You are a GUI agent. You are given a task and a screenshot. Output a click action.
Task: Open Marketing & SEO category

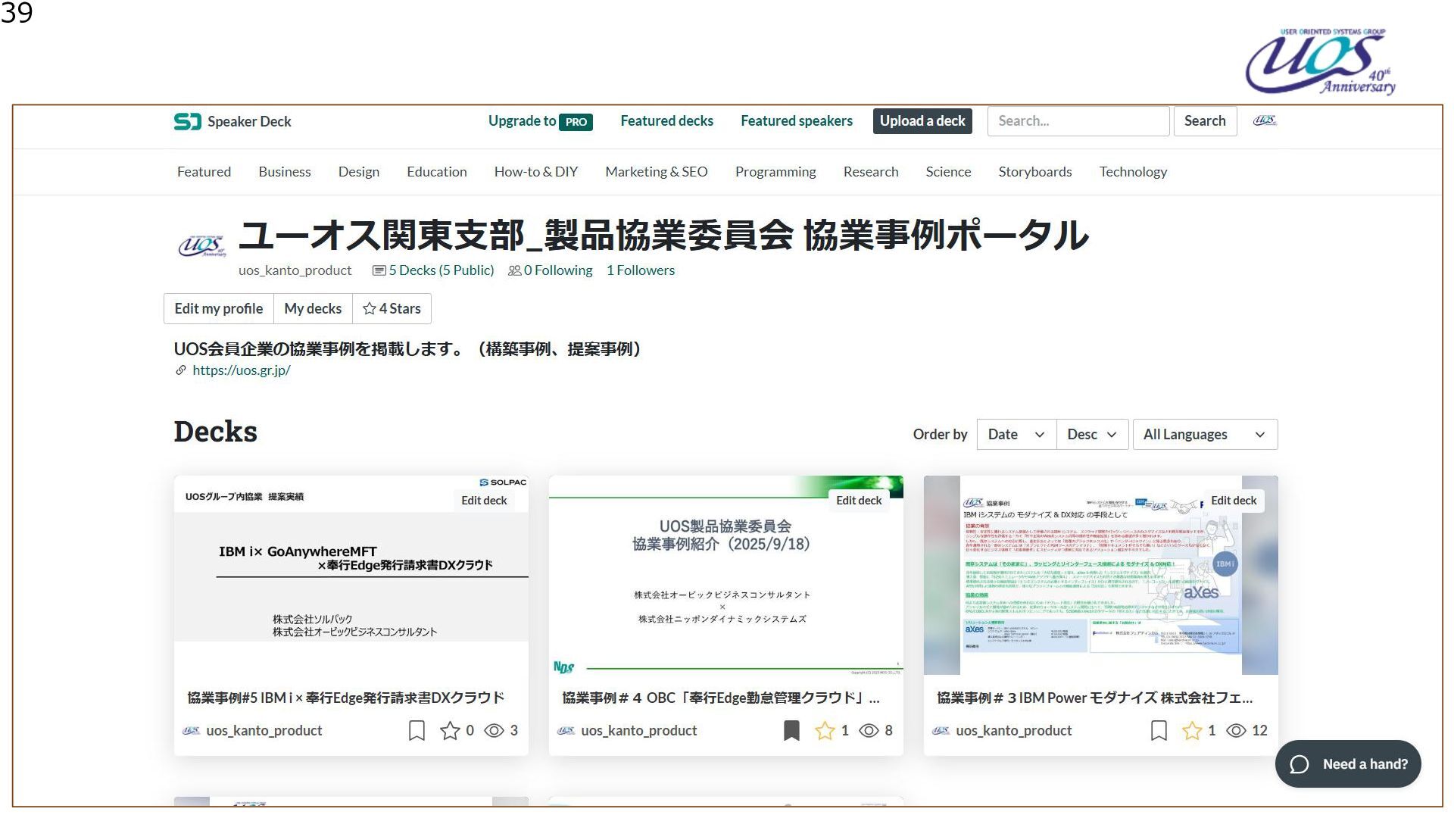(657, 172)
